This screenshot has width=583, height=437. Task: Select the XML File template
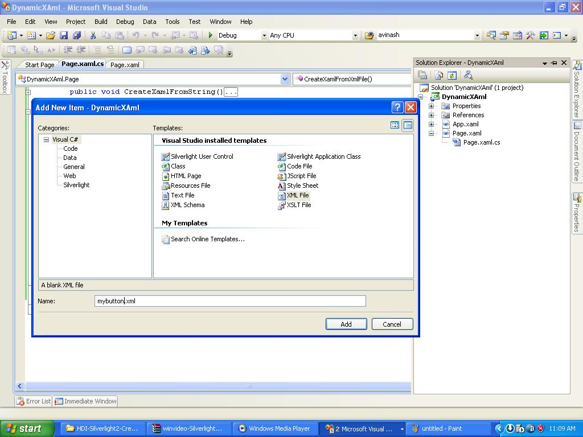pyautogui.click(x=293, y=195)
